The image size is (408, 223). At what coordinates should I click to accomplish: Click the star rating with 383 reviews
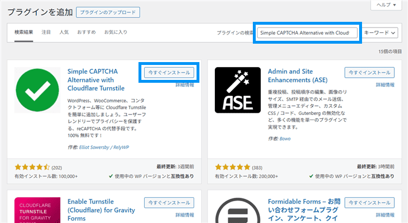tap(233, 167)
